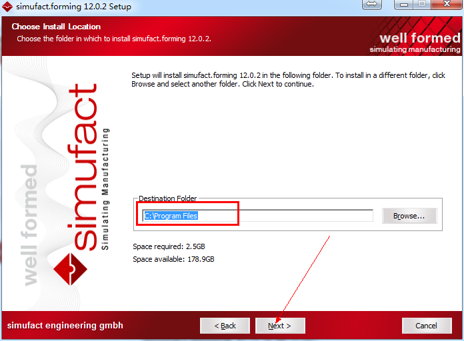Image resolution: width=464 pixels, height=341 pixels.
Task: Click the 'simufact engineering gmbh' footer text
Action: [x=65, y=325]
